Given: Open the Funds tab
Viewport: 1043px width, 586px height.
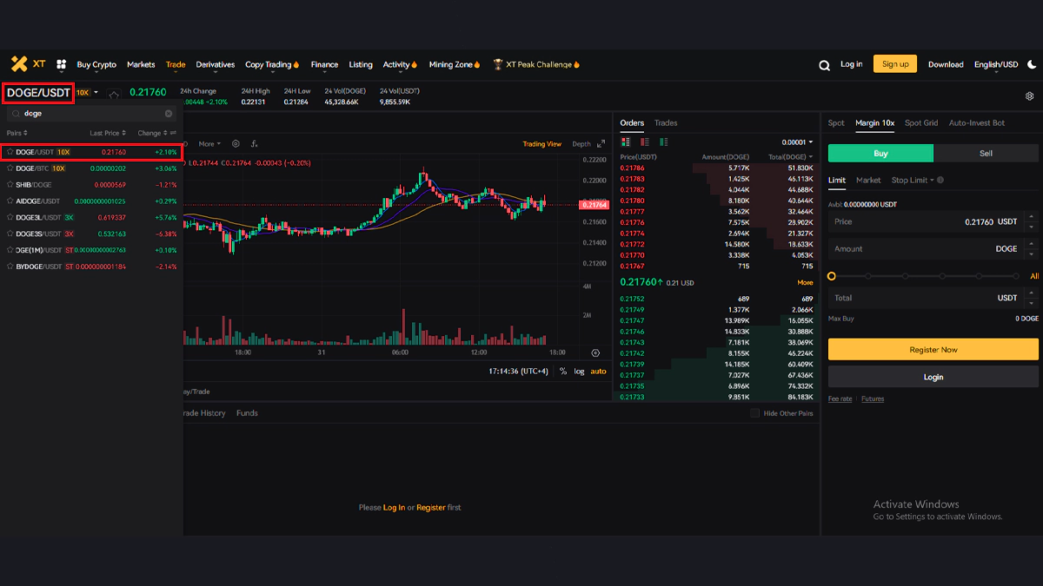Looking at the screenshot, I should pos(247,413).
